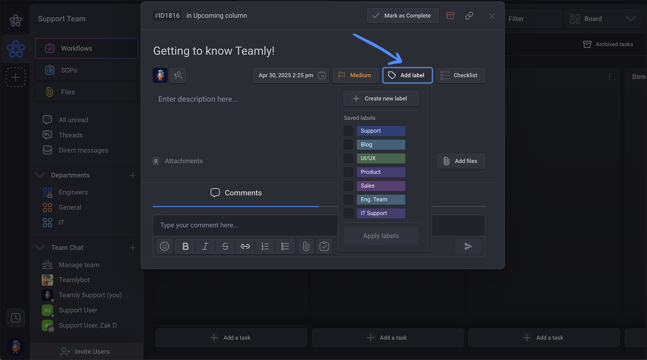The width and height of the screenshot is (647, 360).
Task: Check the Support label checkbox
Action: (348, 131)
